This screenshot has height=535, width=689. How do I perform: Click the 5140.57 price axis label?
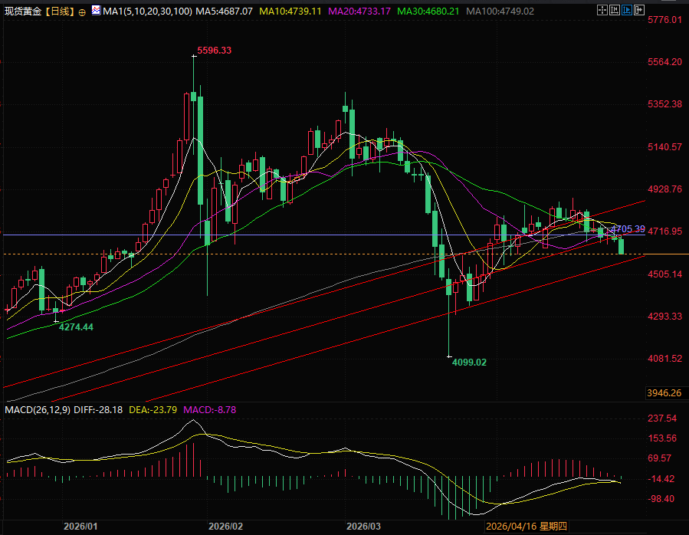(664, 147)
